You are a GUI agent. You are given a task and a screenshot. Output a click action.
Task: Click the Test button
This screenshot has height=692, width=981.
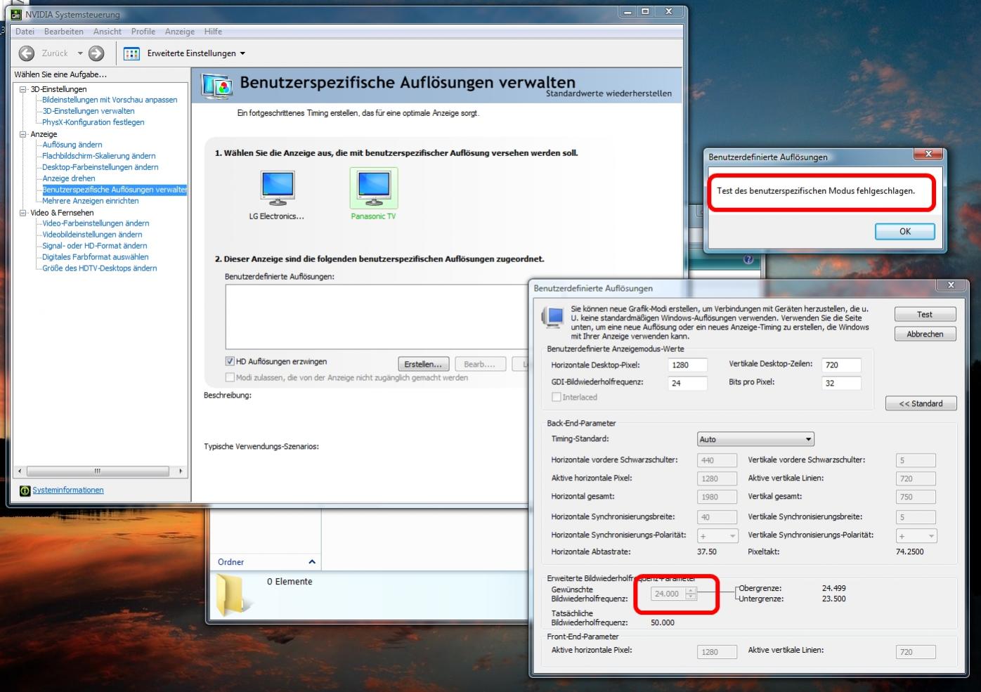tap(925, 314)
